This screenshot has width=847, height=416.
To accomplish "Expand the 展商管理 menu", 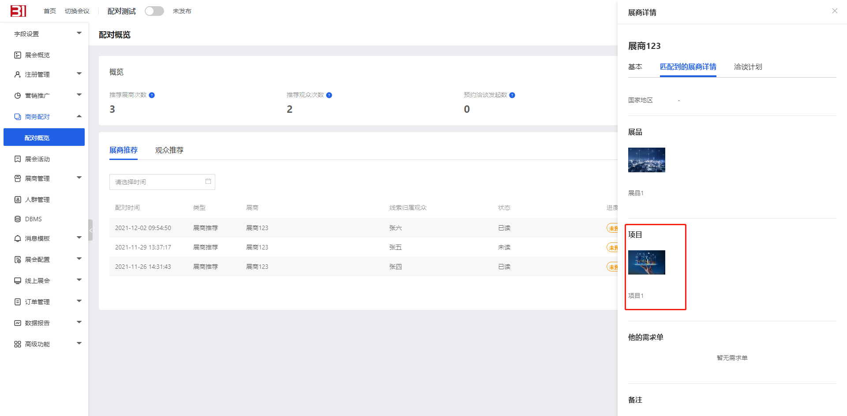I will (x=79, y=178).
